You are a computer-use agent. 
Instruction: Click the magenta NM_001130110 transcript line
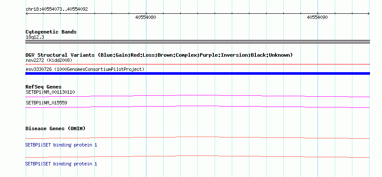pos(197,96)
